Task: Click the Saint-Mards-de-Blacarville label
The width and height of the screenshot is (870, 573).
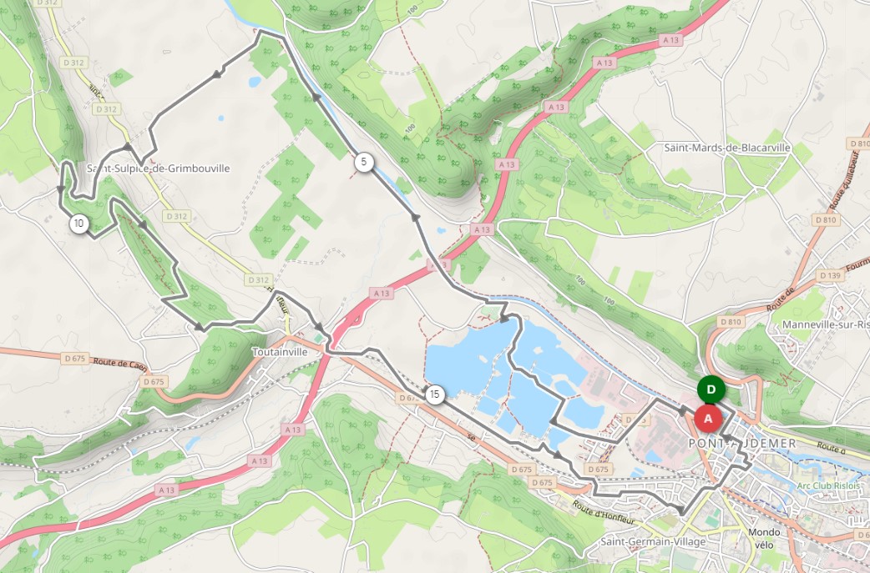Action: click(728, 148)
